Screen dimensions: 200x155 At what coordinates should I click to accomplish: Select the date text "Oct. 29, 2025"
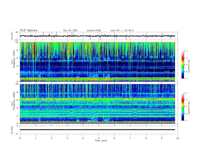pyautogui.click(x=70, y=30)
